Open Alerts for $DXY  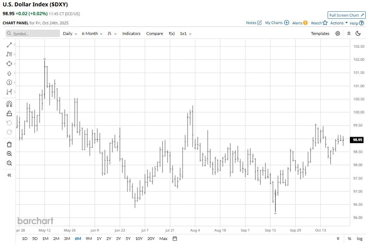coord(300,23)
